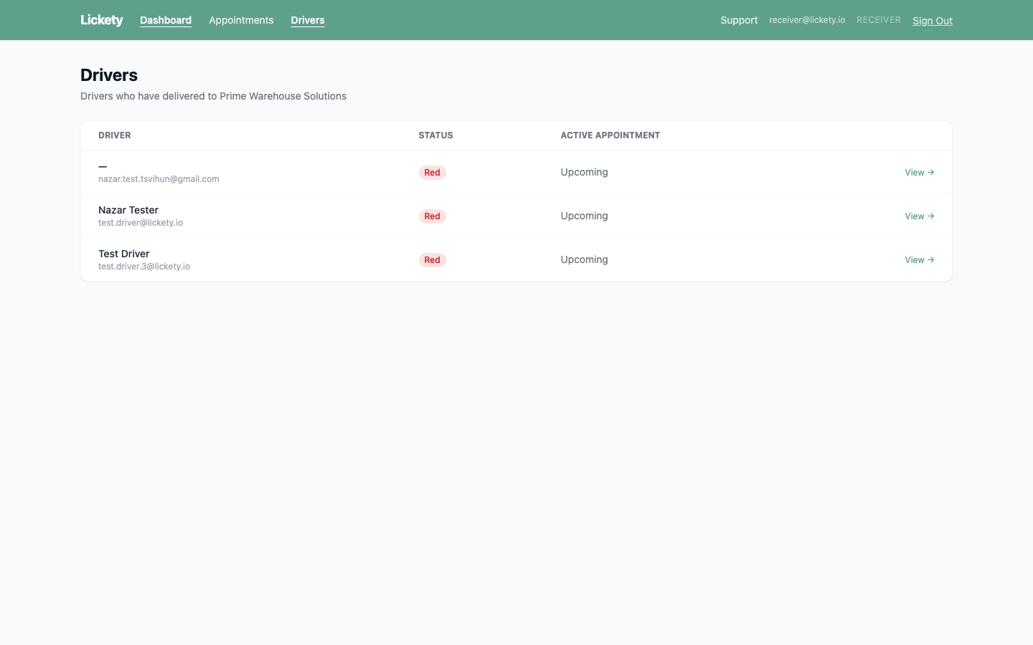Select the Drivers item in the top navigation
The height and width of the screenshot is (645, 1033).
pyautogui.click(x=307, y=20)
